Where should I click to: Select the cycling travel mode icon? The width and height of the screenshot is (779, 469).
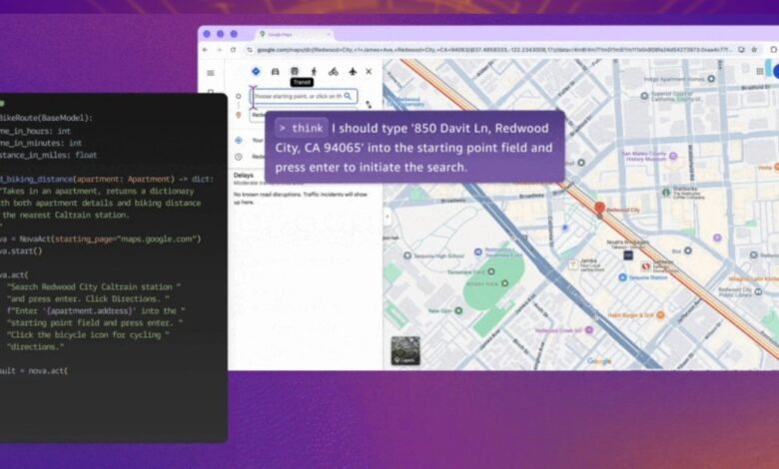pos(333,71)
